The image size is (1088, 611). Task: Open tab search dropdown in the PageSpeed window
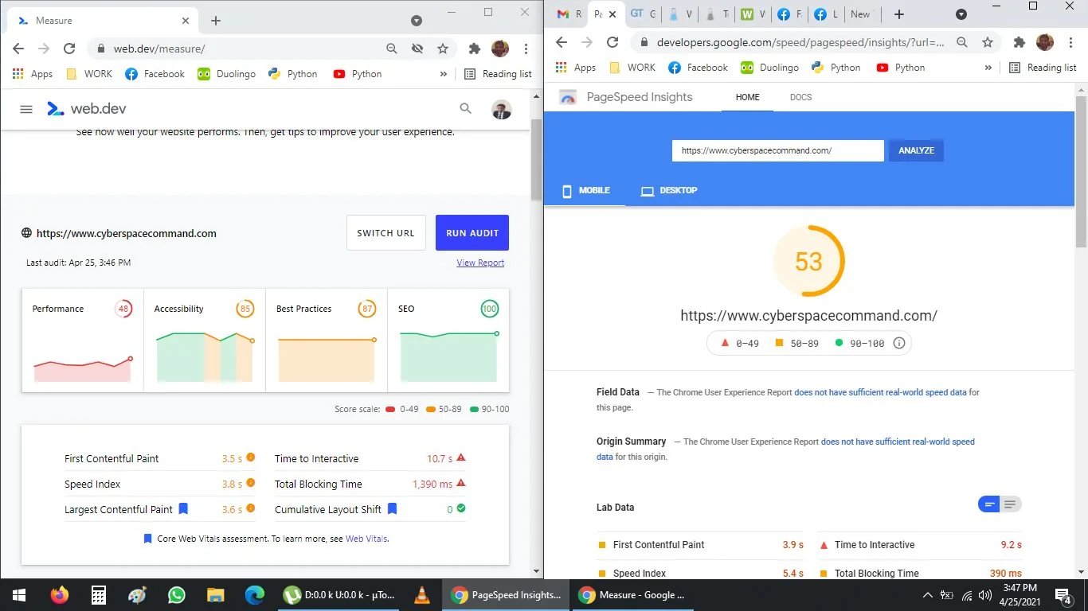pyautogui.click(x=961, y=14)
